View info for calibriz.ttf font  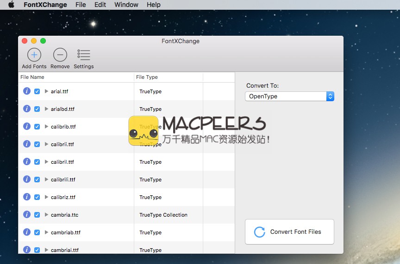(27, 197)
